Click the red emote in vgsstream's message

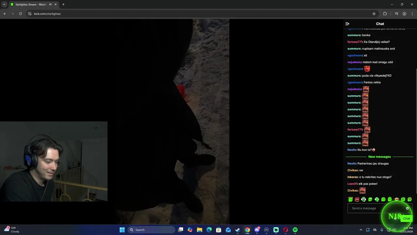tap(367, 69)
